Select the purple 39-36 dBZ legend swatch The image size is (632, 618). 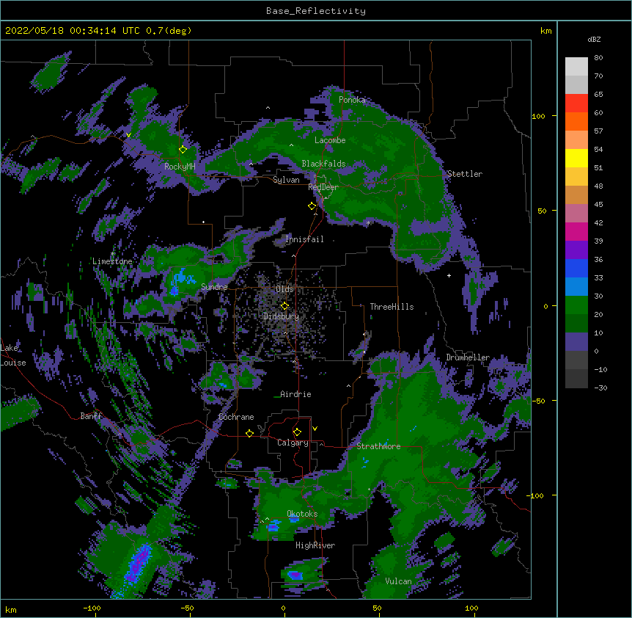pyautogui.click(x=576, y=250)
